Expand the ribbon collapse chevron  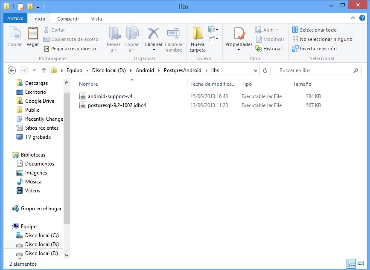[353, 18]
